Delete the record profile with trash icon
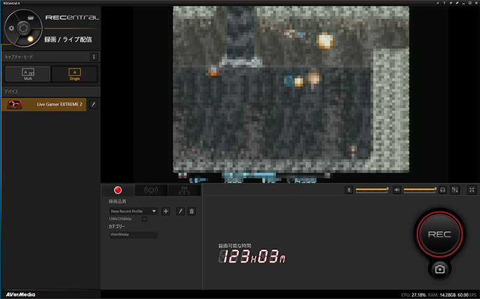This screenshot has width=480, height=299. (191, 211)
